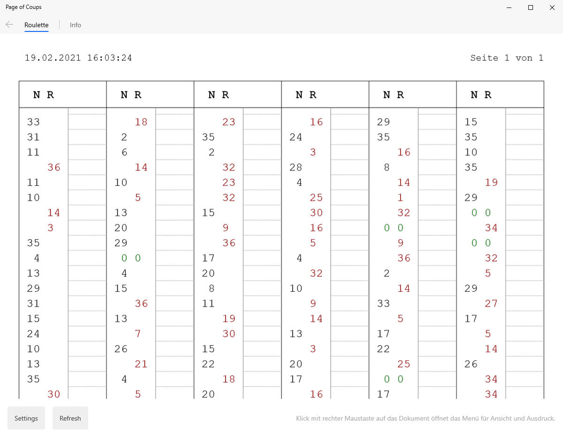
Task: Click the date stamp 19.02.2021 16:03:24
Action: point(78,58)
